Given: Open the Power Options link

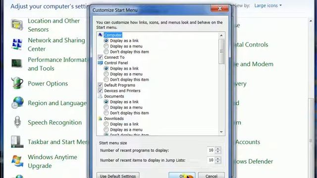Looking at the screenshot, I should click(48, 84).
